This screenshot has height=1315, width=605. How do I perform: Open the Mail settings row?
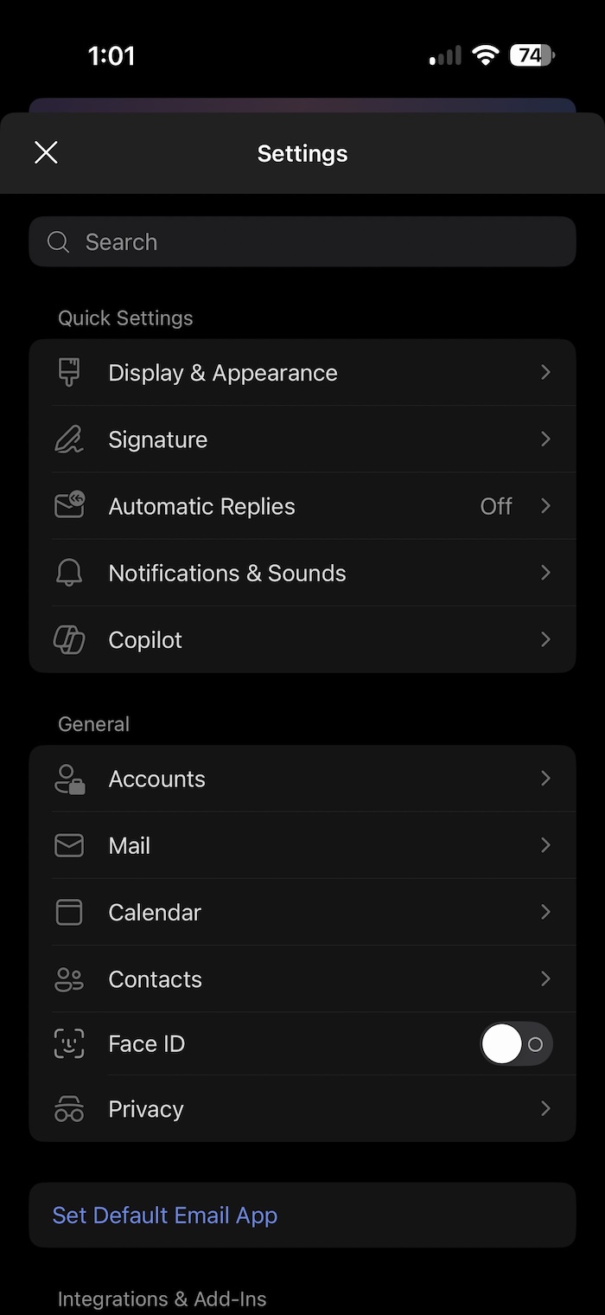coord(302,845)
